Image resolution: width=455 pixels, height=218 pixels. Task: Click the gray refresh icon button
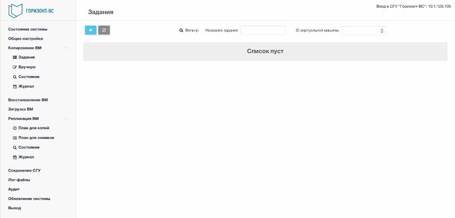point(104,30)
